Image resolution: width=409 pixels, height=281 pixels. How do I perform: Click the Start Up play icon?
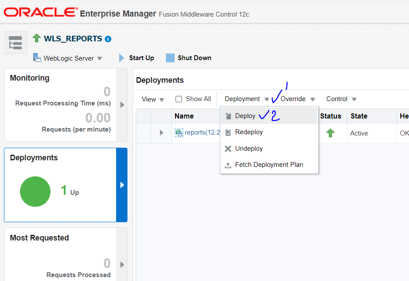point(121,58)
